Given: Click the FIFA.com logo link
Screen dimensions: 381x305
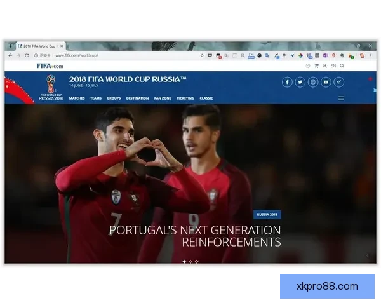Looking at the screenshot, I should tap(50, 65).
